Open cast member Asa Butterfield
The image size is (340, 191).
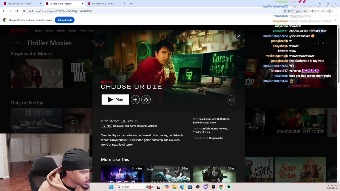point(221,119)
